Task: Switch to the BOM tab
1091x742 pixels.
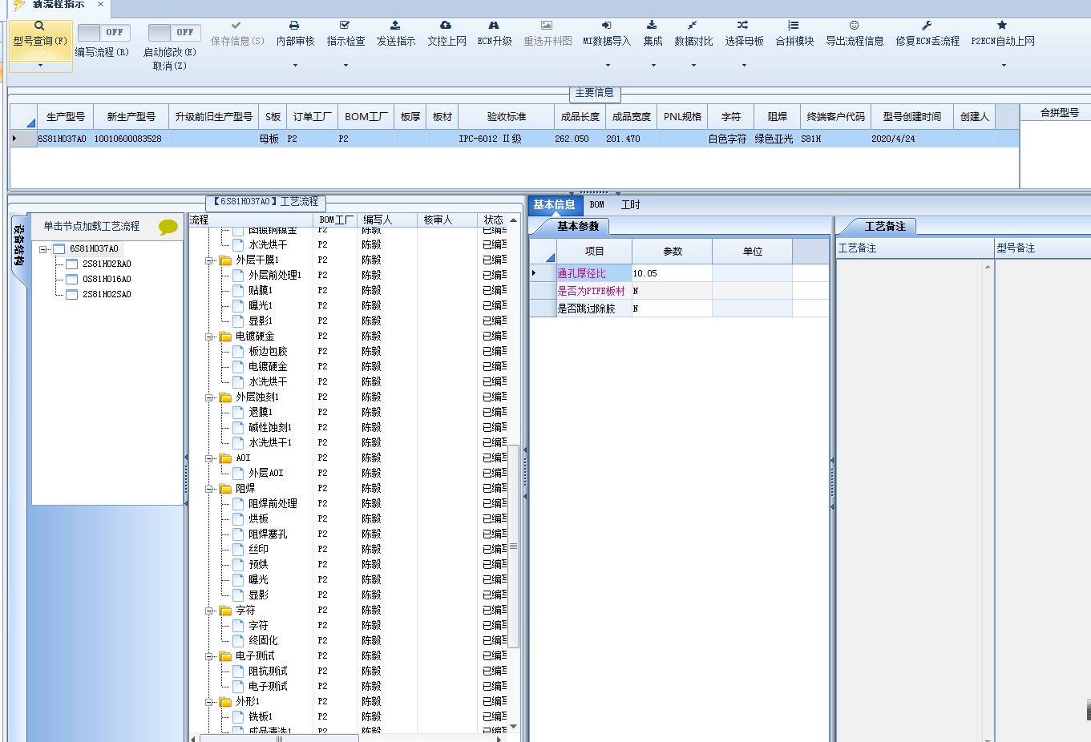Action: (x=597, y=205)
